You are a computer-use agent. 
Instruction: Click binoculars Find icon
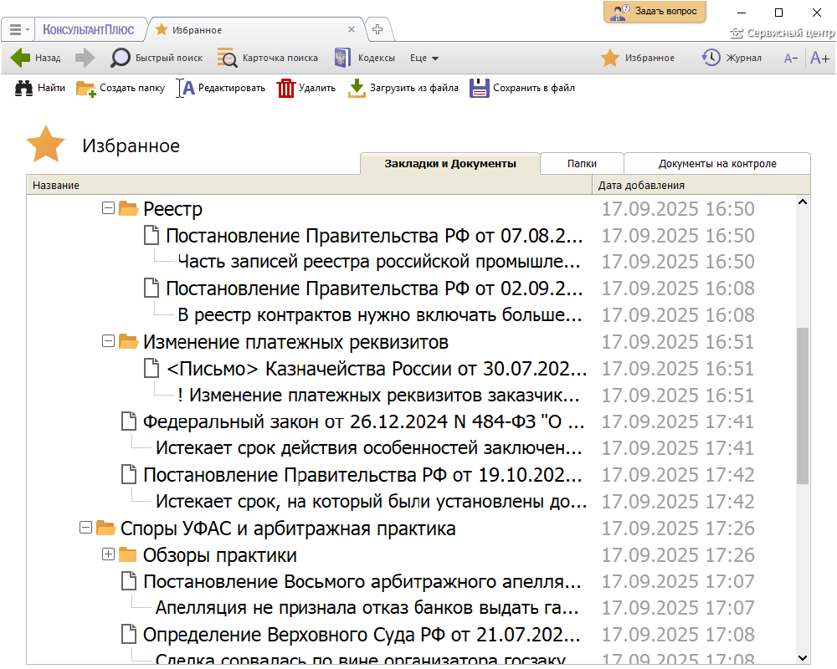click(x=23, y=88)
